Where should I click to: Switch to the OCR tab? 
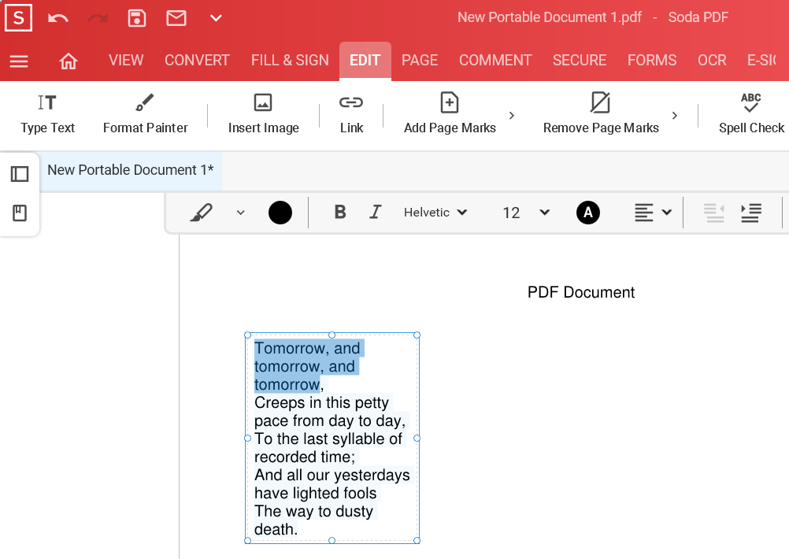click(712, 61)
